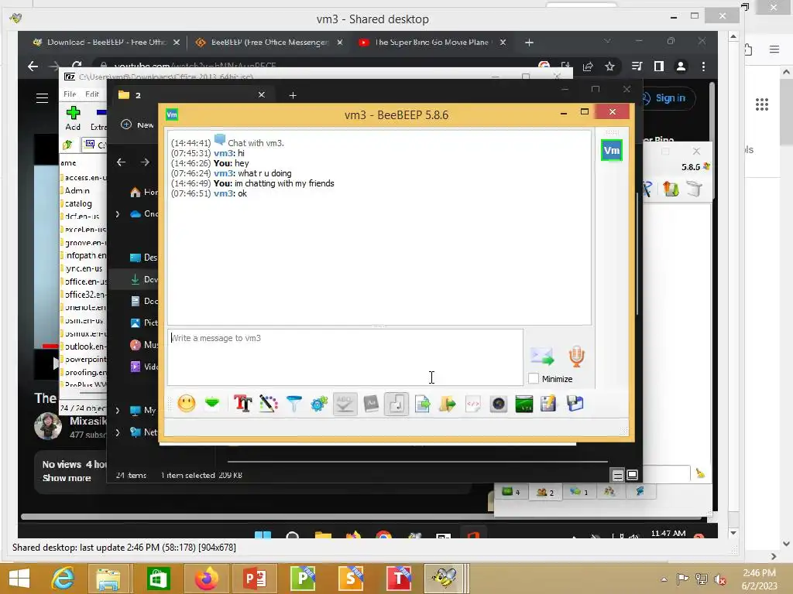Expand the Network node in Explorer sidebar
Image resolution: width=793 pixels, height=594 pixels.
118,432
